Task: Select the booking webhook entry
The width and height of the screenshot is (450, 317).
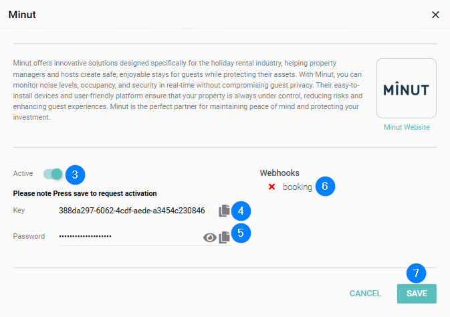Action: pyautogui.click(x=297, y=187)
